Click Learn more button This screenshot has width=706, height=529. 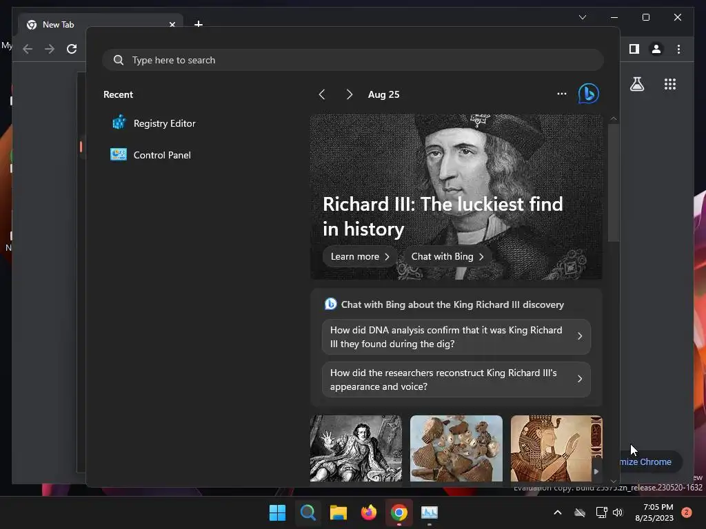tap(360, 256)
